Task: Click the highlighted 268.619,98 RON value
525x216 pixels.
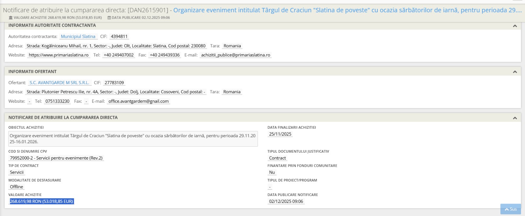Action: [41, 201]
